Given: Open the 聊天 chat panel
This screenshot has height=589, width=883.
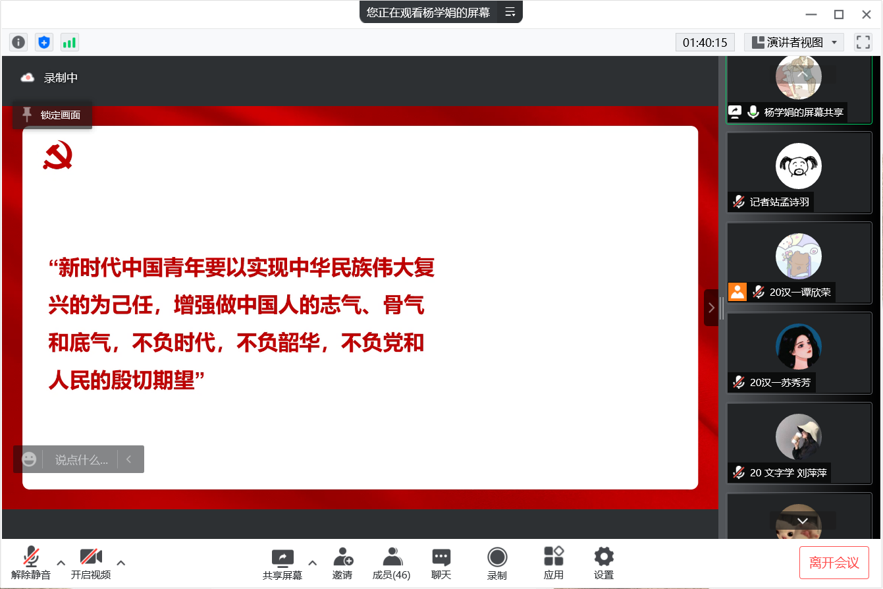Looking at the screenshot, I should pos(441,563).
